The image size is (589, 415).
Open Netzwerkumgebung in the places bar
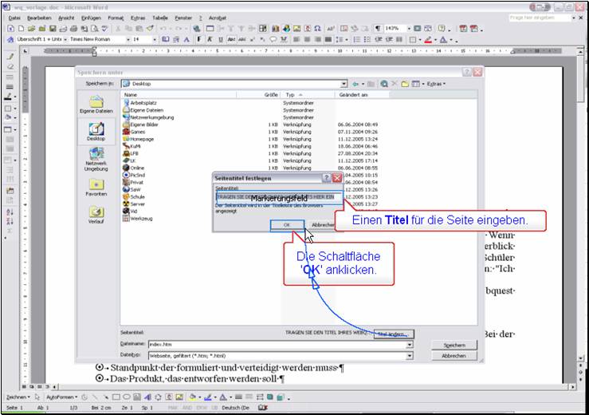[x=96, y=158]
